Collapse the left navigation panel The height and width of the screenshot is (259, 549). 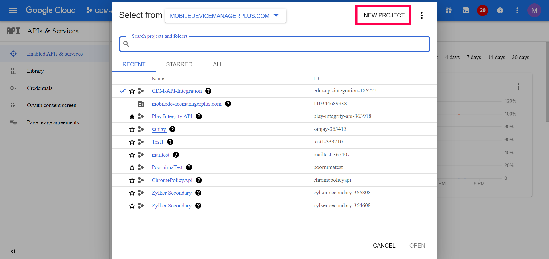click(13, 251)
